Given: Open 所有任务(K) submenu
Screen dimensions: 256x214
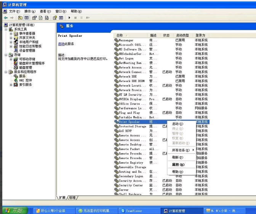Looking at the screenshot, I should pyautogui.click(x=182, y=150).
